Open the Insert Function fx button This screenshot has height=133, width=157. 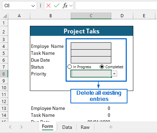pyautogui.click(x=65, y=6)
